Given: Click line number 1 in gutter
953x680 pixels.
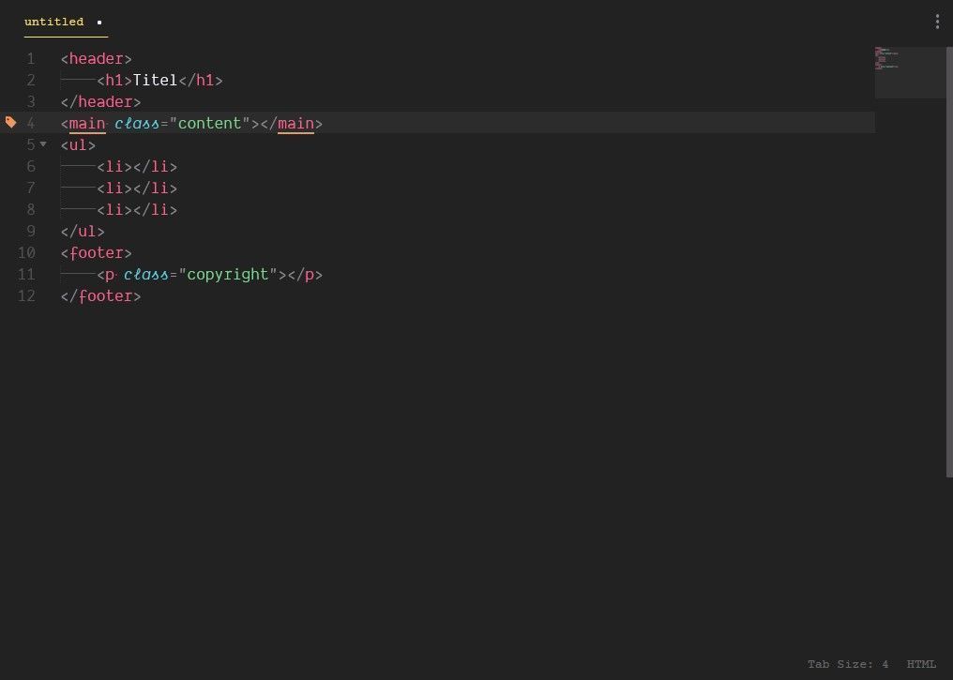Looking at the screenshot, I should (x=30, y=59).
